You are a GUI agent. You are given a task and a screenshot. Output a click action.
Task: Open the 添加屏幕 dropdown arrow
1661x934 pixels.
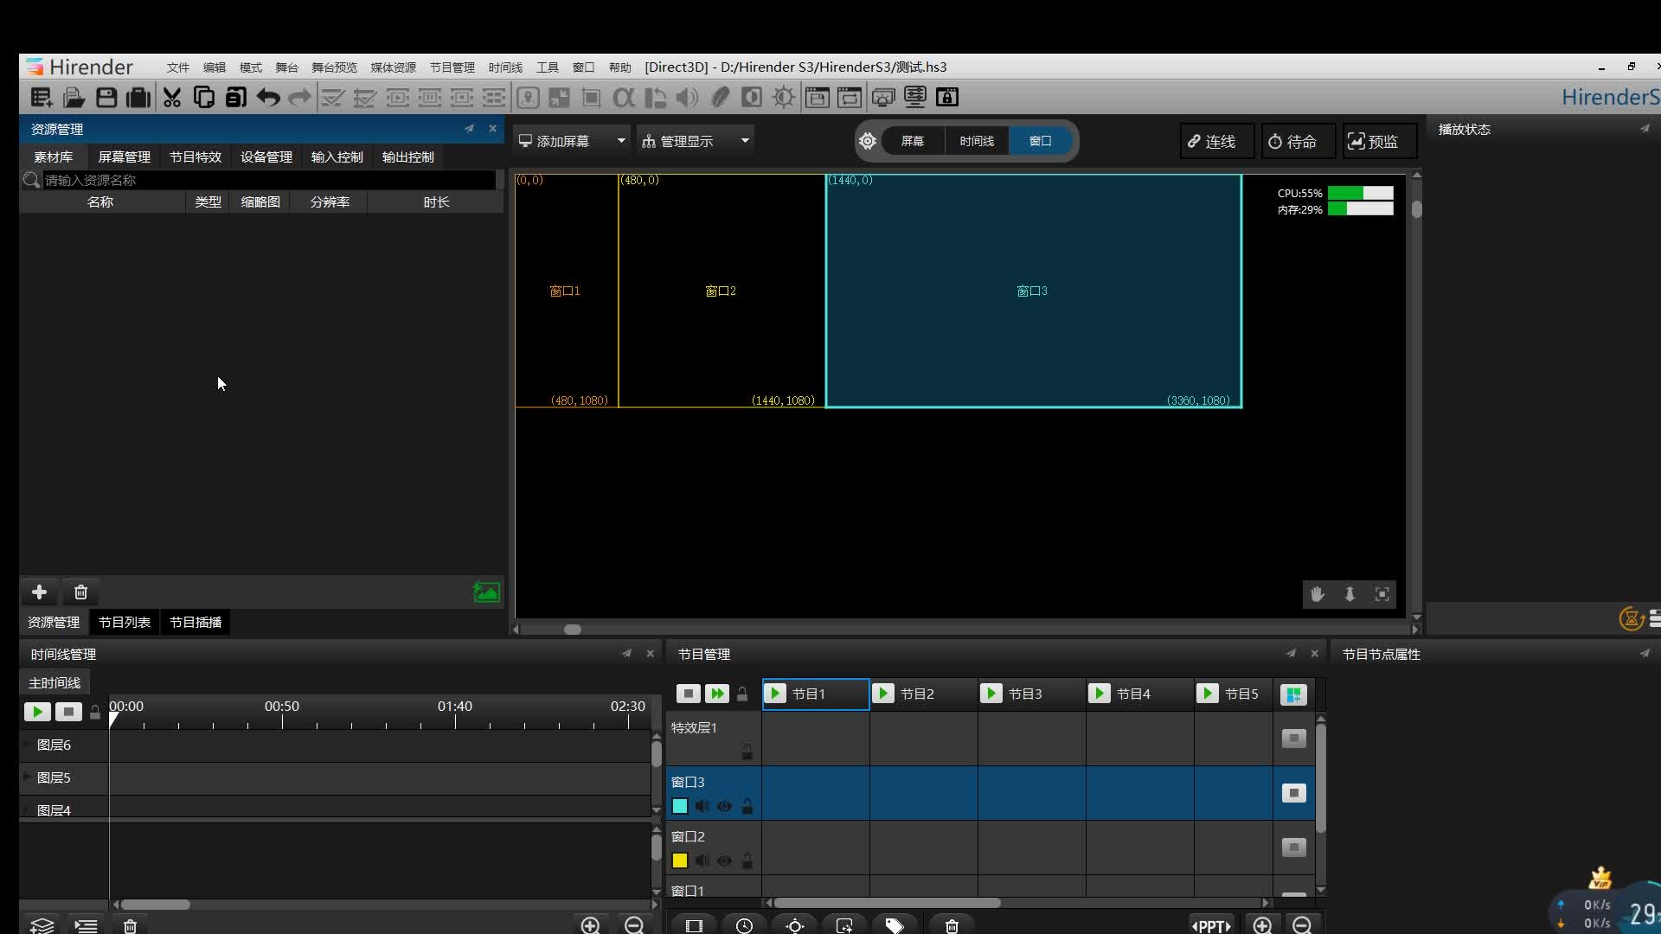[621, 141]
